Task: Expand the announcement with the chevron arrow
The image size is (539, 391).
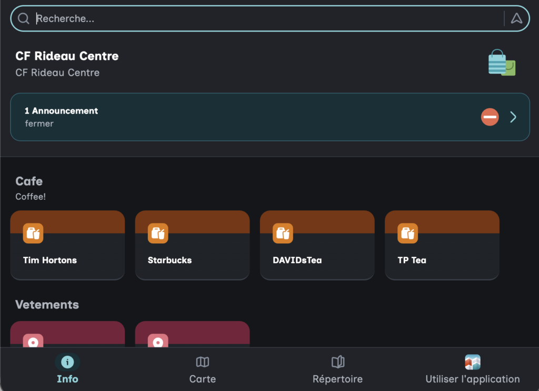Action: coord(513,117)
